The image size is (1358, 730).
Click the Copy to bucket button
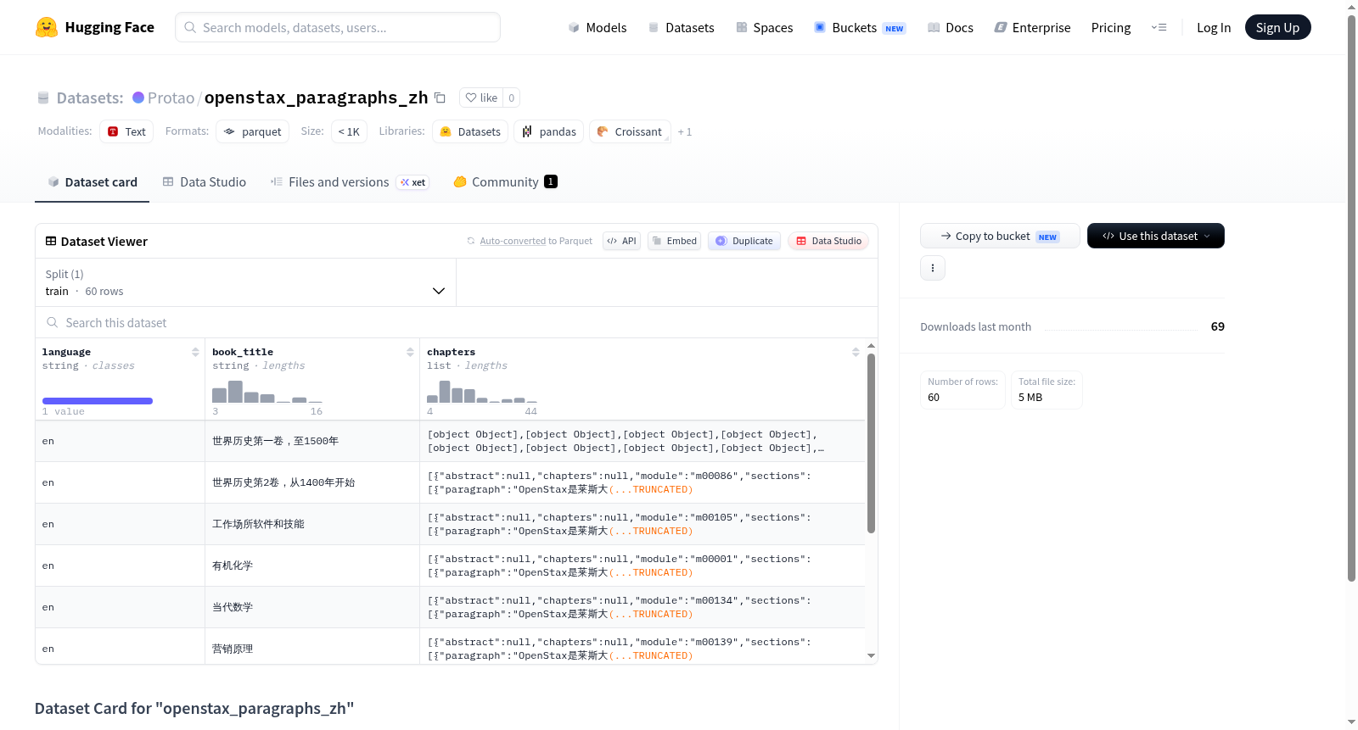tap(1000, 236)
